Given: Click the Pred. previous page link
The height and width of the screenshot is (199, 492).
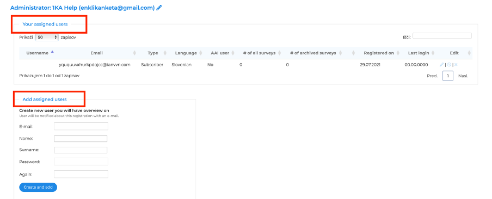Looking at the screenshot, I should tap(432, 76).
